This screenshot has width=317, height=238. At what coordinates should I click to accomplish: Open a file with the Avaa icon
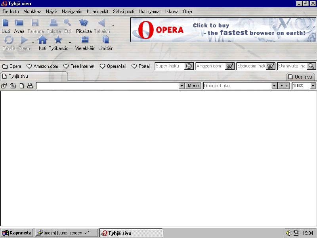coord(19,23)
